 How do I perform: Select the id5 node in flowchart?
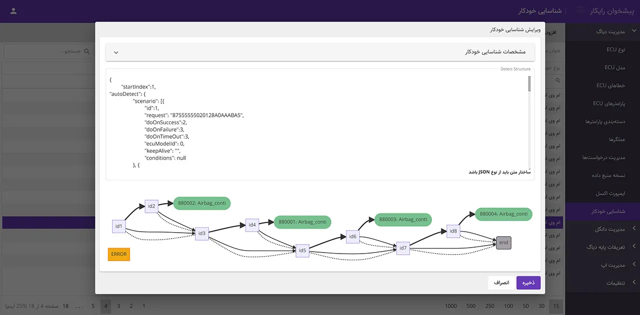[x=302, y=251]
